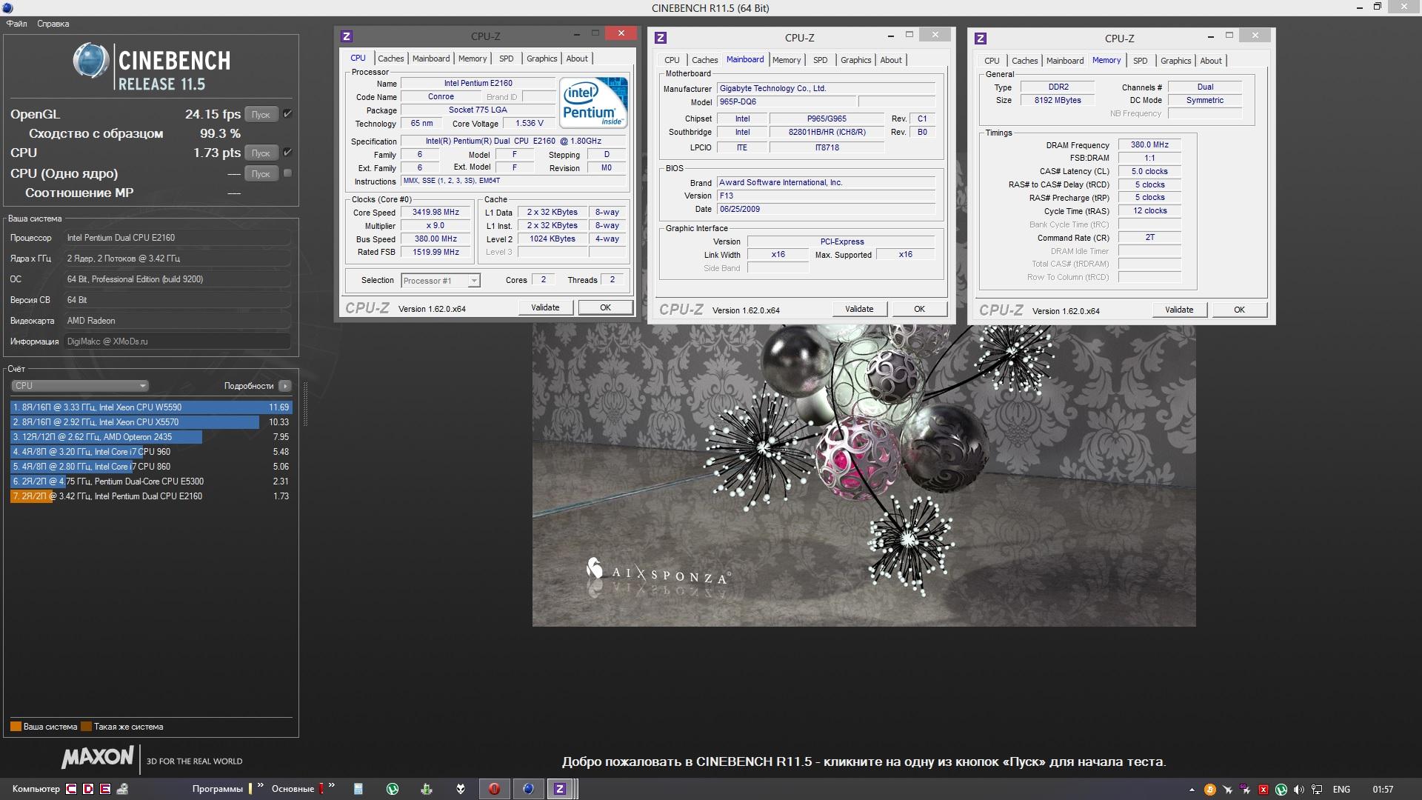Open Файл menu

16,24
